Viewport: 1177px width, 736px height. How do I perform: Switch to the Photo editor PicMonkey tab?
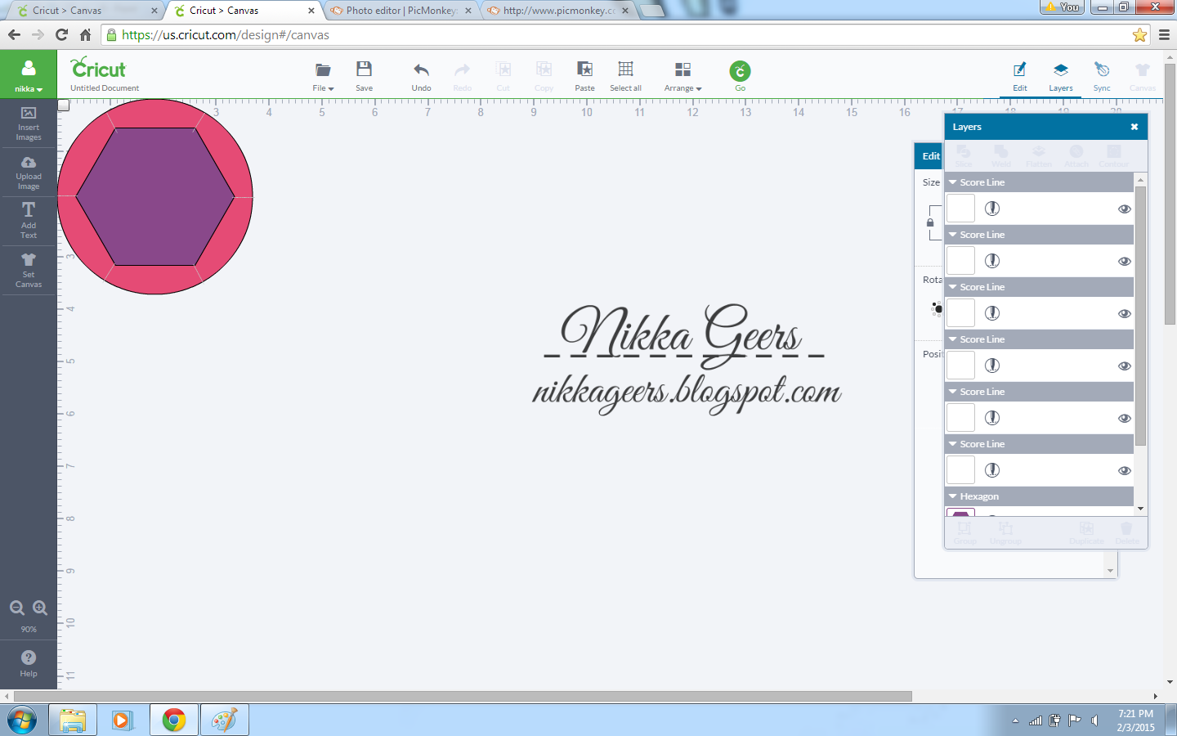click(x=400, y=11)
